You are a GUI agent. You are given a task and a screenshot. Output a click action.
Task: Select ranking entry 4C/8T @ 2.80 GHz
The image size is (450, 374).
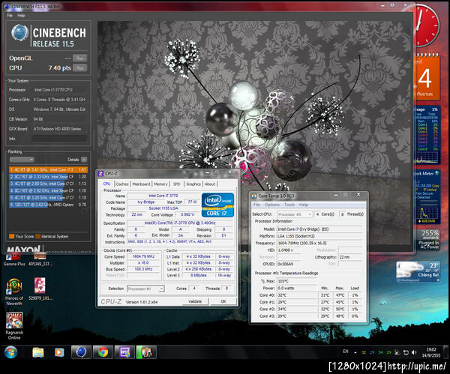point(48,184)
